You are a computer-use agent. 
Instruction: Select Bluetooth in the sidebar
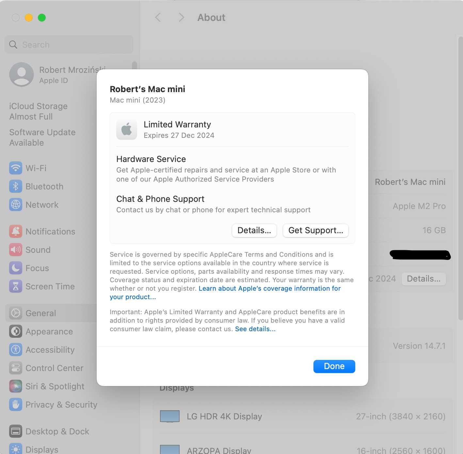pos(44,186)
